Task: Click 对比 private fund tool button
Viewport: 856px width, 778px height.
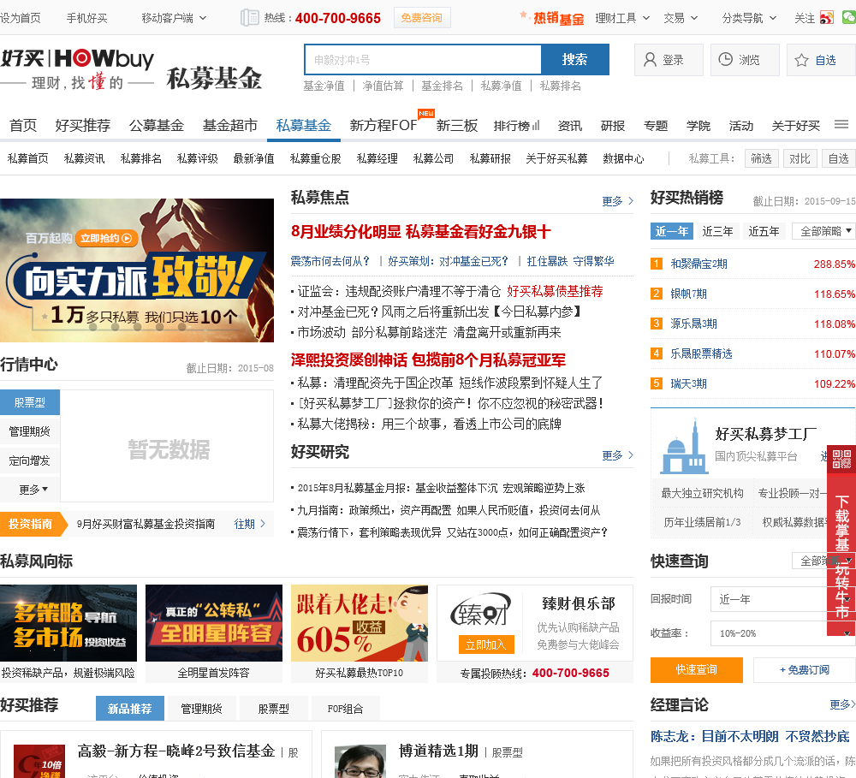Action: (800, 158)
